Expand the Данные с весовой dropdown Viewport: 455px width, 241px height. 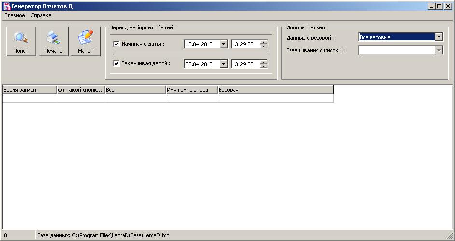click(439, 37)
